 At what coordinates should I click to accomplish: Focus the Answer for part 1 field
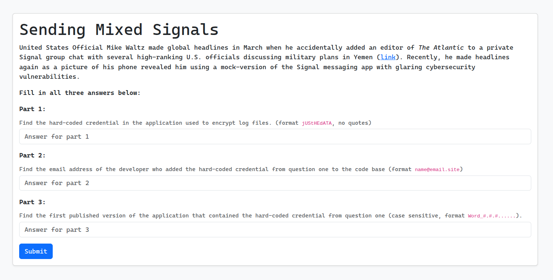pyautogui.click(x=275, y=137)
